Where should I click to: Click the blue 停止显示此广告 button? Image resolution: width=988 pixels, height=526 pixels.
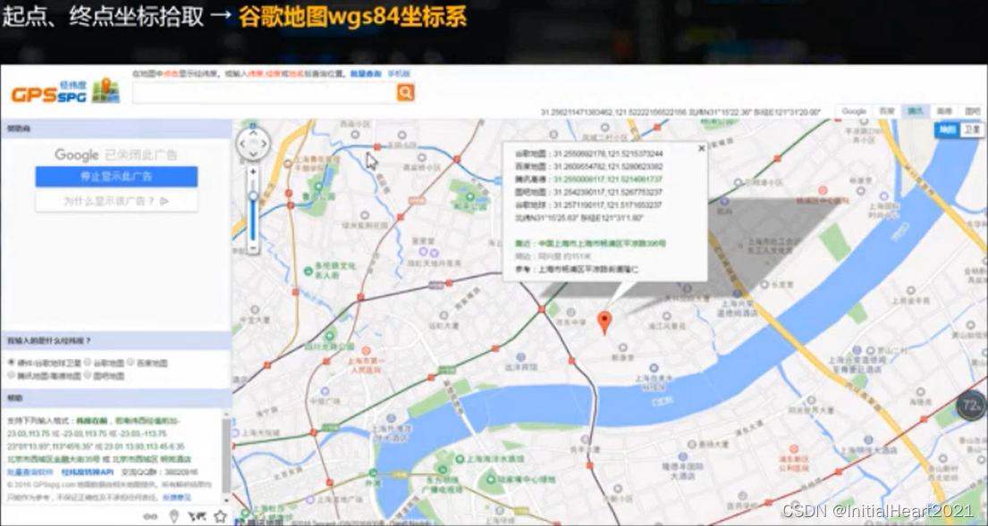(116, 177)
